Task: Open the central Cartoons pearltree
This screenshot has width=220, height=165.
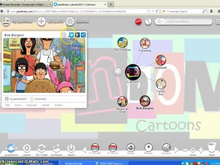Action: pos(133,72)
